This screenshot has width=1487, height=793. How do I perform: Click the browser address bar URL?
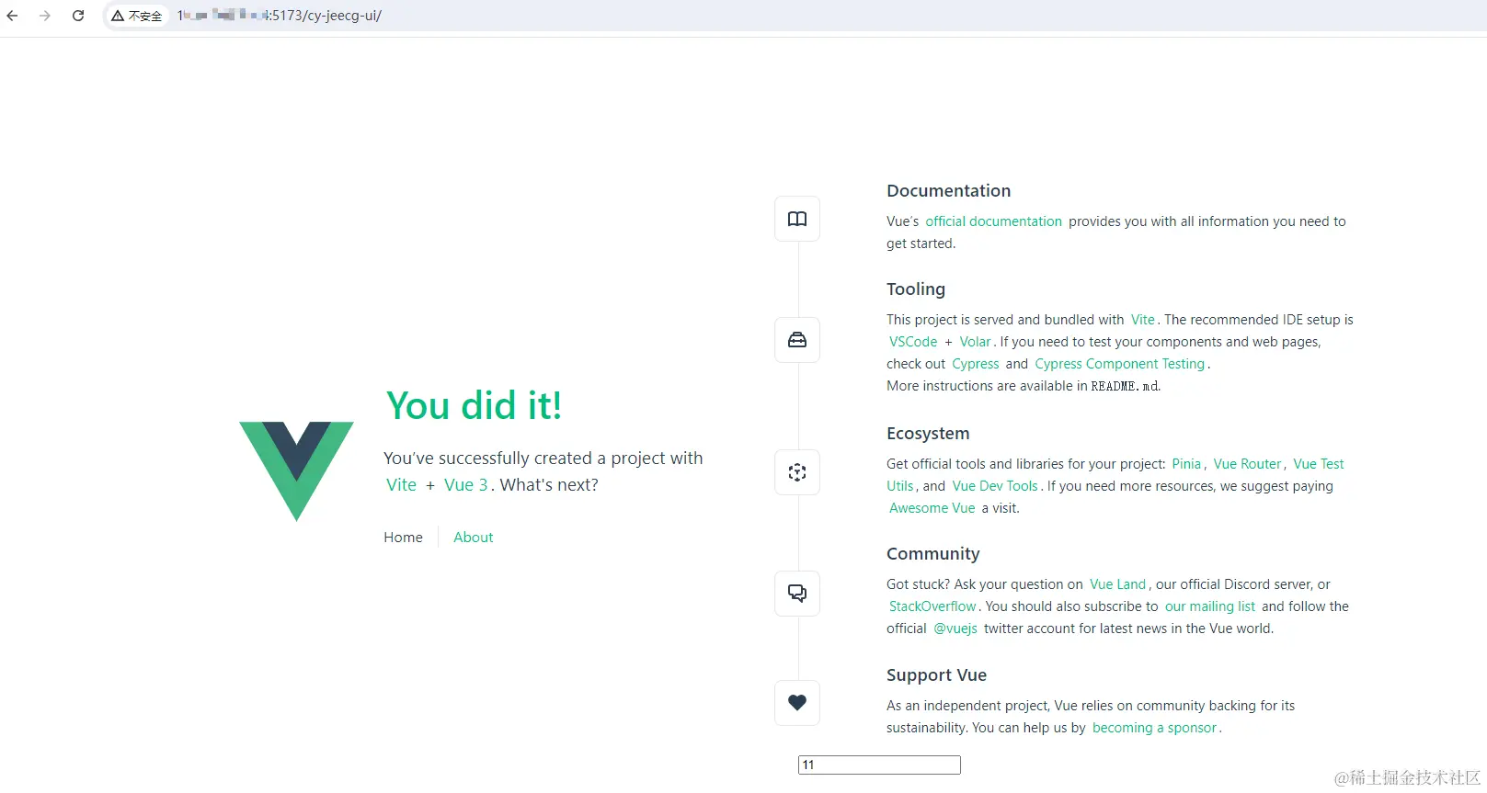click(280, 16)
